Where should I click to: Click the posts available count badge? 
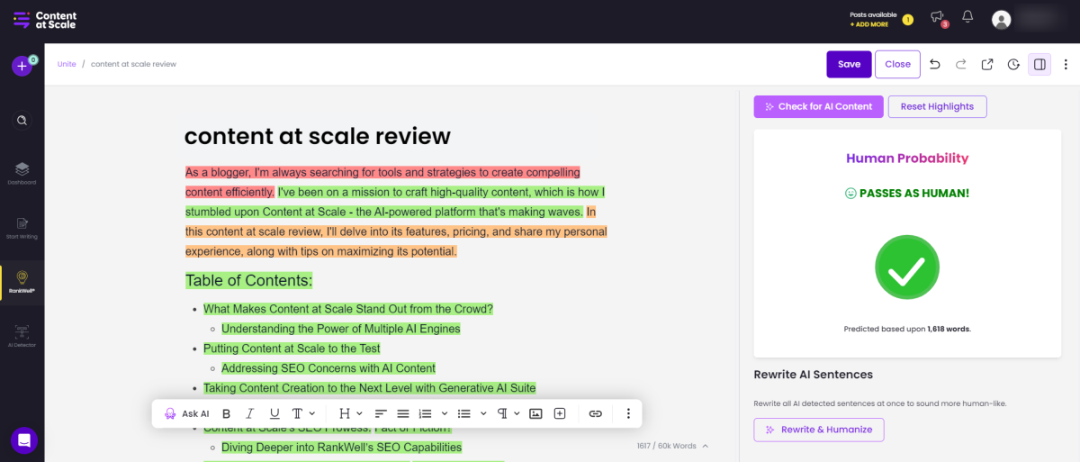(907, 19)
